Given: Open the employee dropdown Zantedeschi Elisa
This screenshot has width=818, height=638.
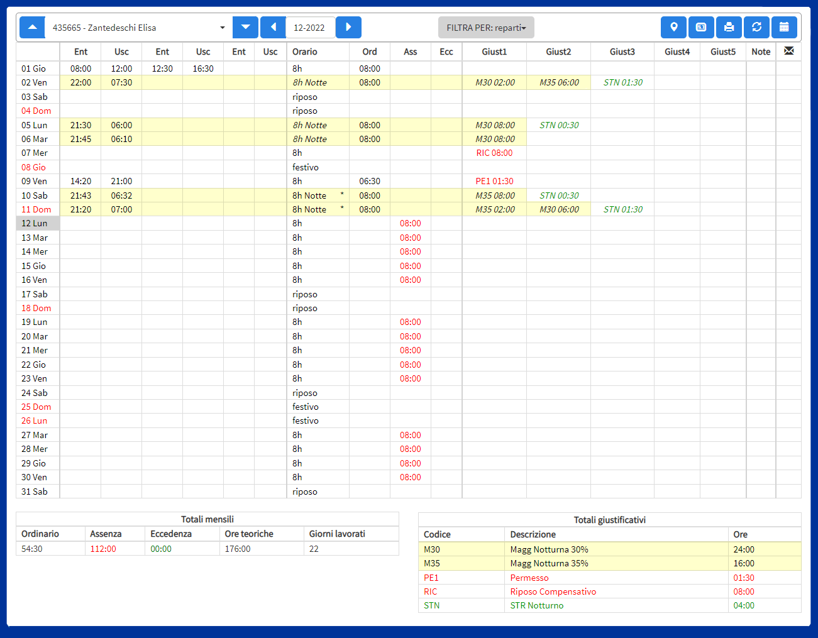Looking at the screenshot, I should pos(138,28).
